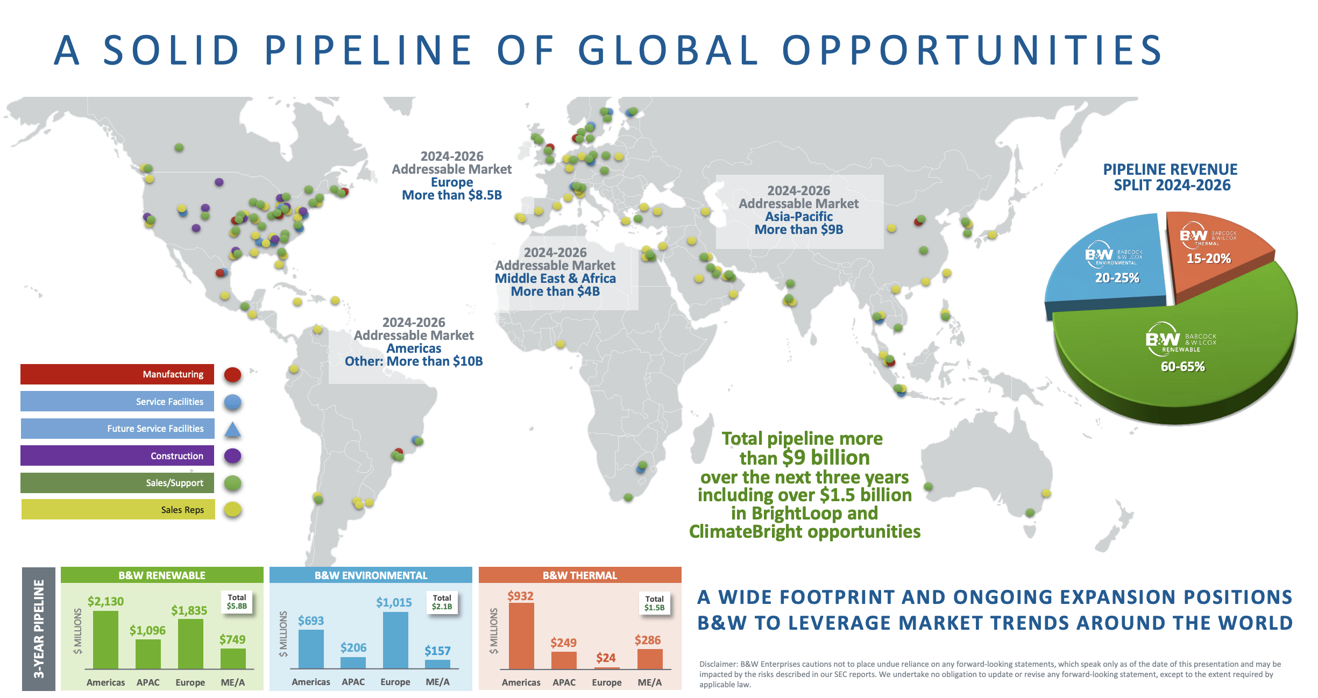
Task: Click the Renewable Europe $1,835 bar
Action: (x=190, y=644)
